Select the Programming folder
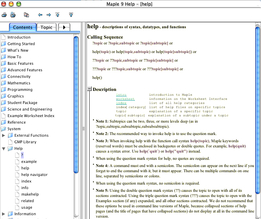The height and width of the screenshot is (219, 261). pyautogui.click(x=20, y=90)
